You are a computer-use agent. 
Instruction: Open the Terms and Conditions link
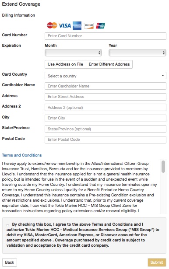(22, 155)
